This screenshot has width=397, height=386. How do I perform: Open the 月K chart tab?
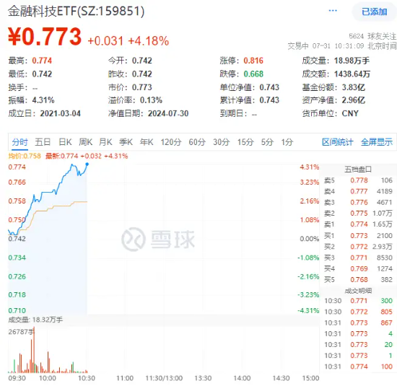[x=105, y=142]
